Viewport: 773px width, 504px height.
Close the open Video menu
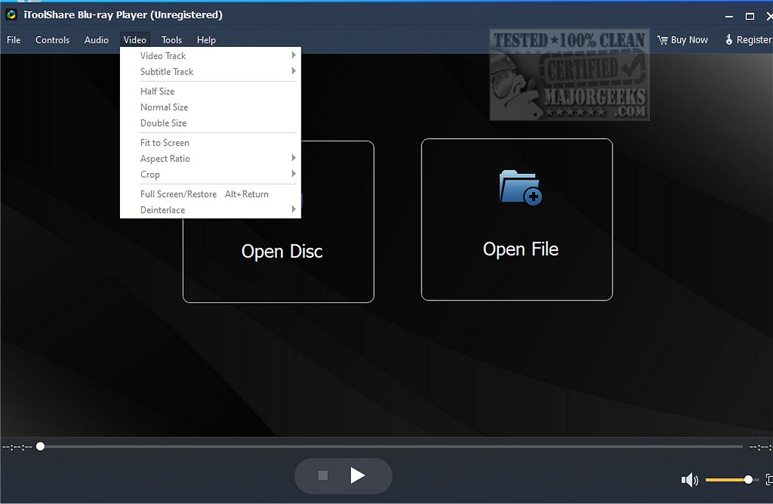coord(135,40)
